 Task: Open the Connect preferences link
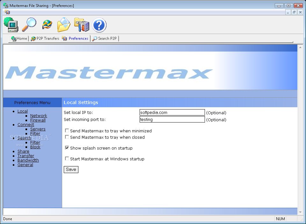pos(26,125)
